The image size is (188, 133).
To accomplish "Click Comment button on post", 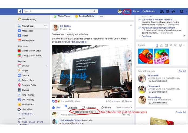I will tap(89, 107).
